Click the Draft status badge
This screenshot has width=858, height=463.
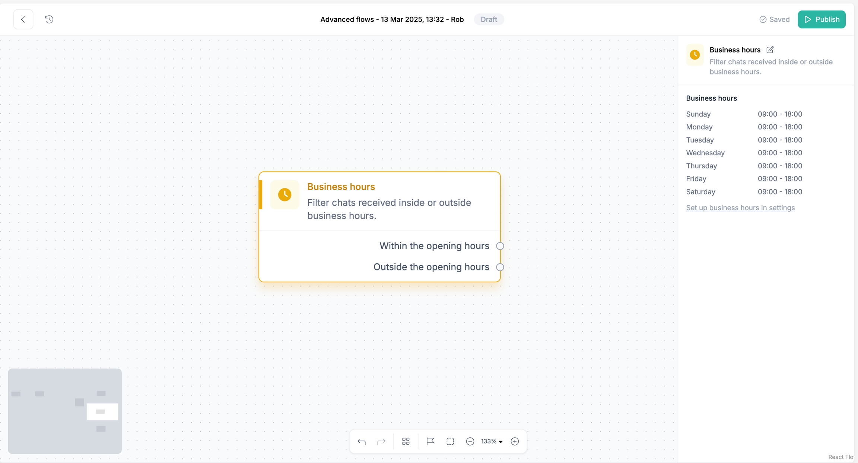pos(489,19)
